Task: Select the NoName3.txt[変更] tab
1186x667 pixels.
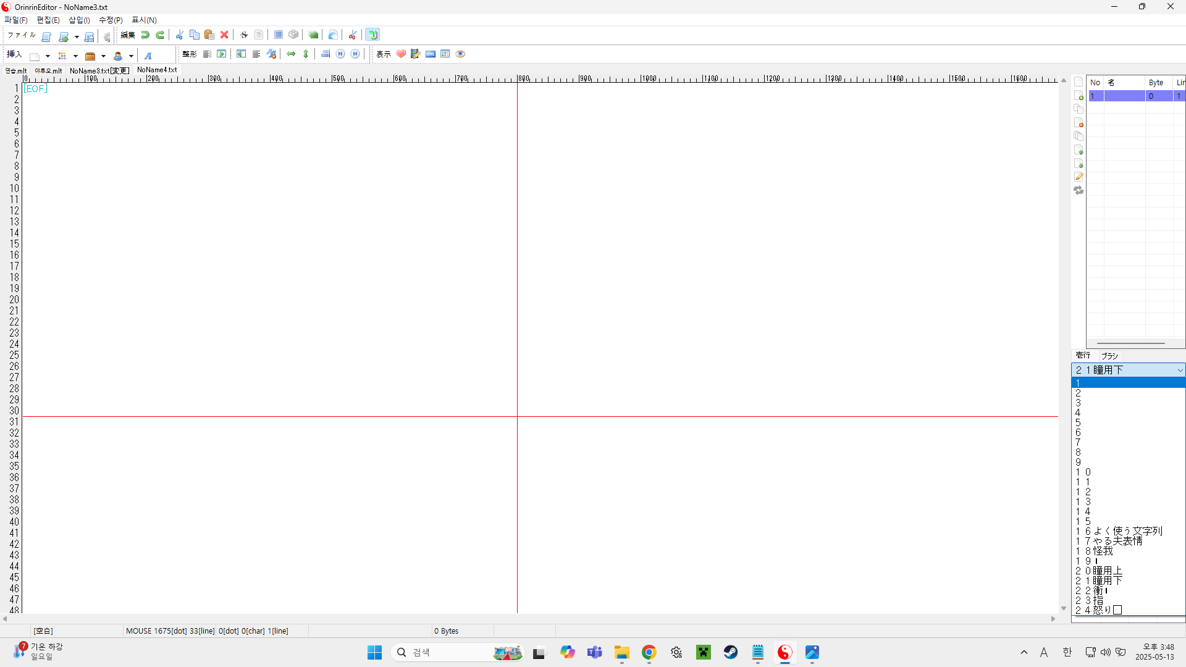Action: [99, 71]
